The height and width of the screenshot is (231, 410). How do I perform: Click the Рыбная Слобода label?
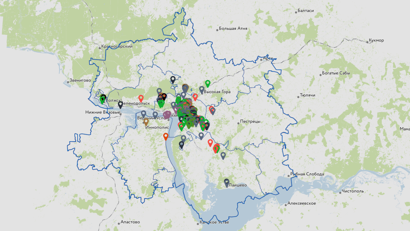(x=307, y=174)
